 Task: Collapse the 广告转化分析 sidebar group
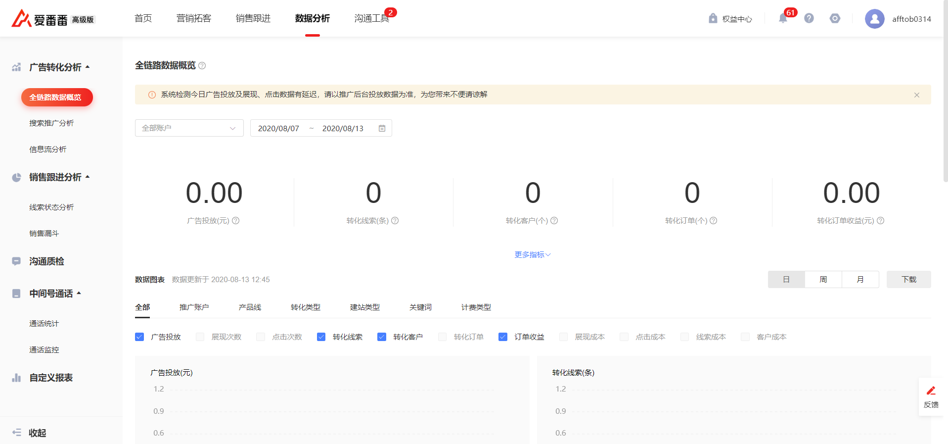88,67
